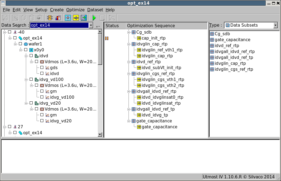
Task: Tick the gm checkbox under idvg_vd20
Action: point(42,115)
